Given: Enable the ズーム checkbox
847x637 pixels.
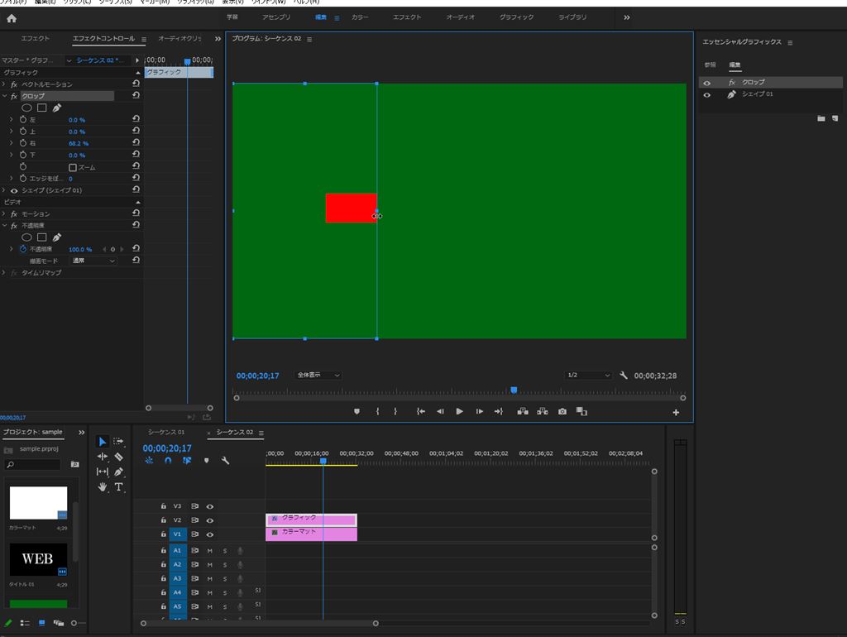Looking at the screenshot, I should [x=73, y=167].
